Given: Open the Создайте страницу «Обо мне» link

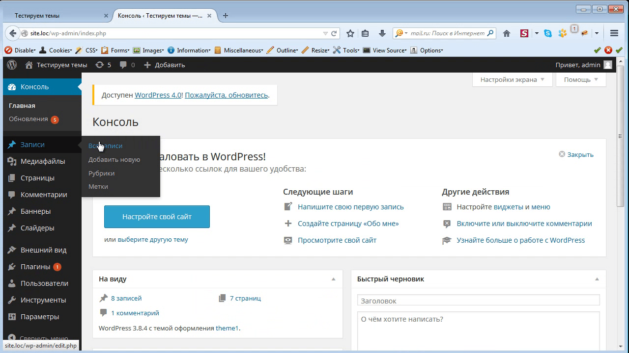Looking at the screenshot, I should tap(348, 224).
